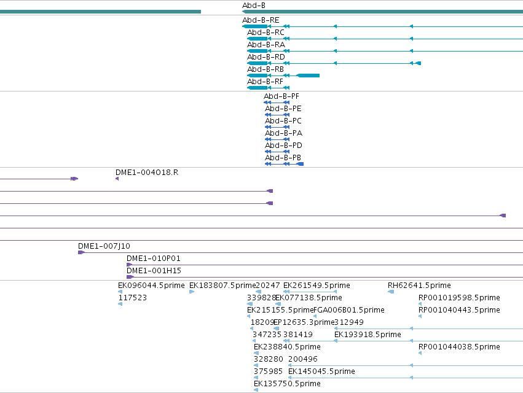The width and height of the screenshot is (523, 393).
Task: Select the DME1-007J10 clone label
Action: click(104, 246)
